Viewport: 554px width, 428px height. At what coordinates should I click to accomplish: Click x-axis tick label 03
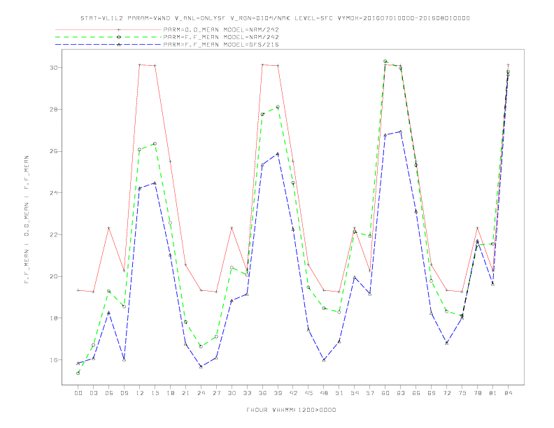pyautogui.click(x=93, y=393)
